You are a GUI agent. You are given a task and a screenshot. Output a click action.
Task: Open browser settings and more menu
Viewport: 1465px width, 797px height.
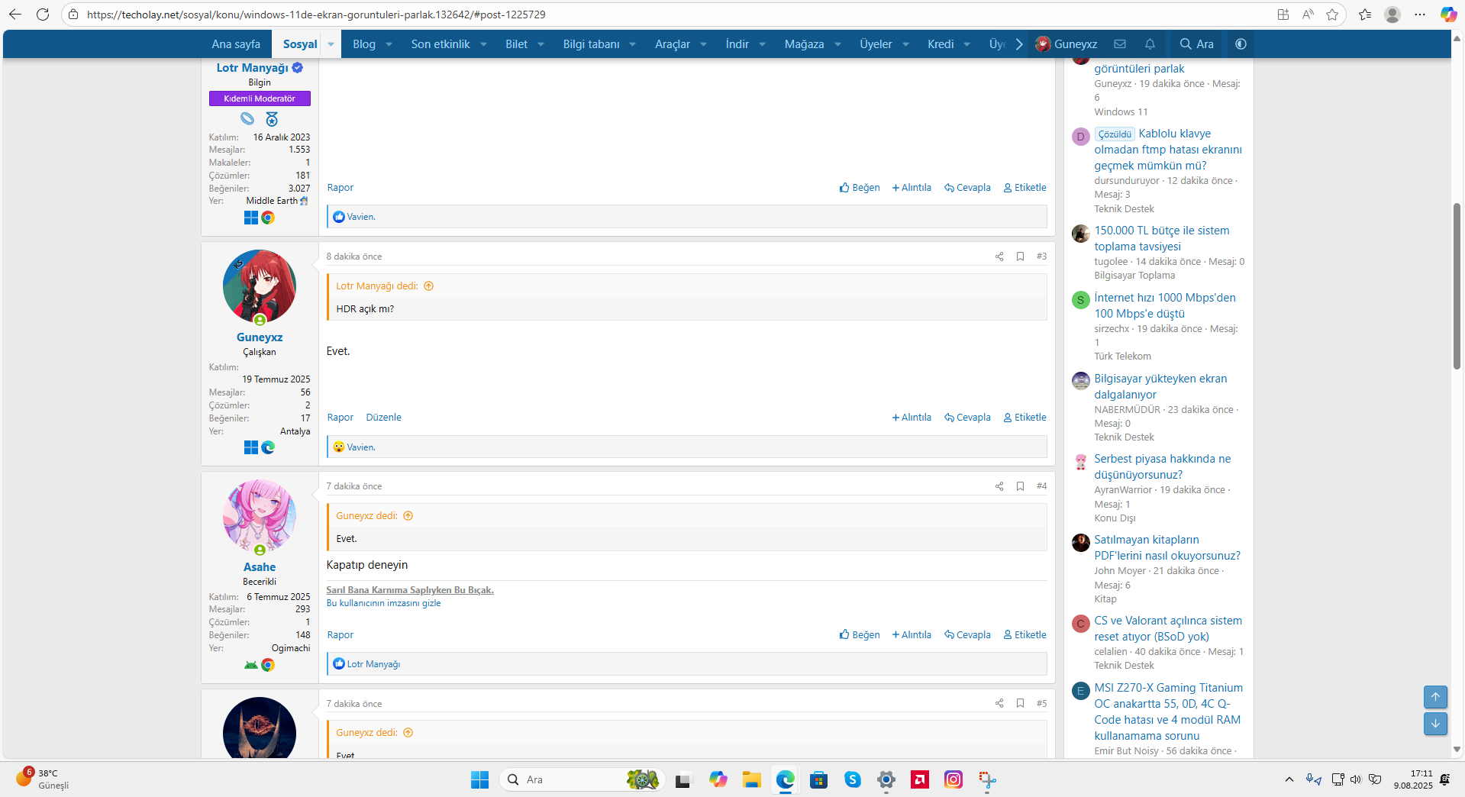(1420, 15)
